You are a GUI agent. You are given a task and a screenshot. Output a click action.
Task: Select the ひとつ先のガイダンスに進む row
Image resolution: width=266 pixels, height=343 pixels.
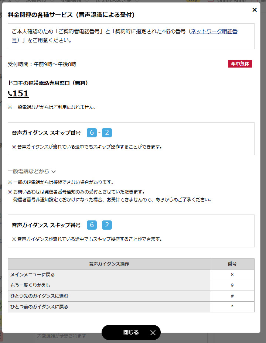(x=109, y=296)
